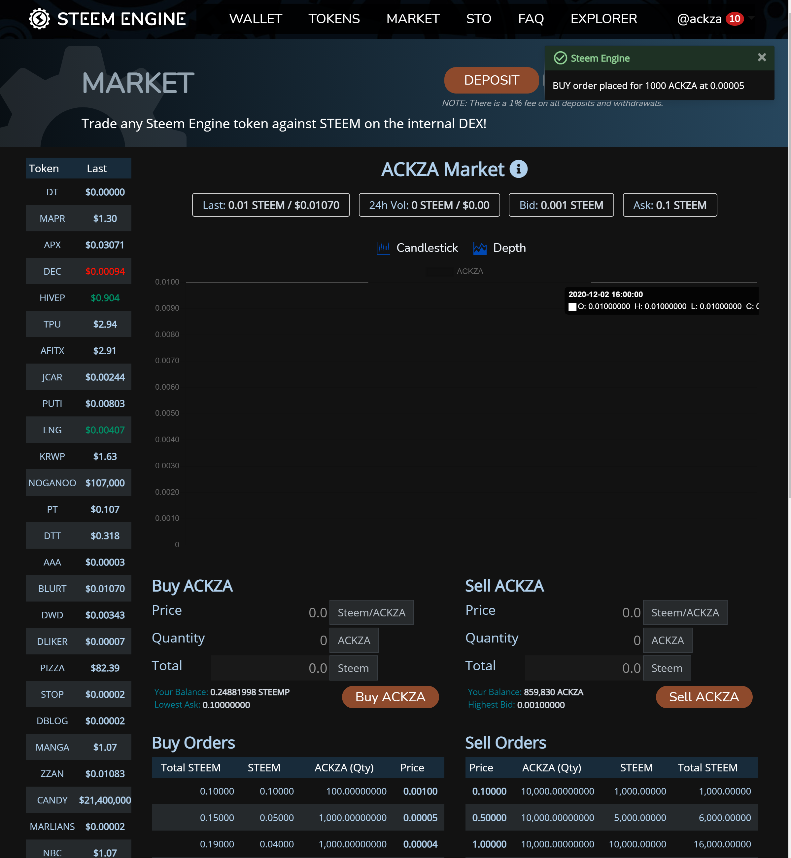Select PIZZA token row
Viewport: 791px width, 858px height.
pos(78,668)
